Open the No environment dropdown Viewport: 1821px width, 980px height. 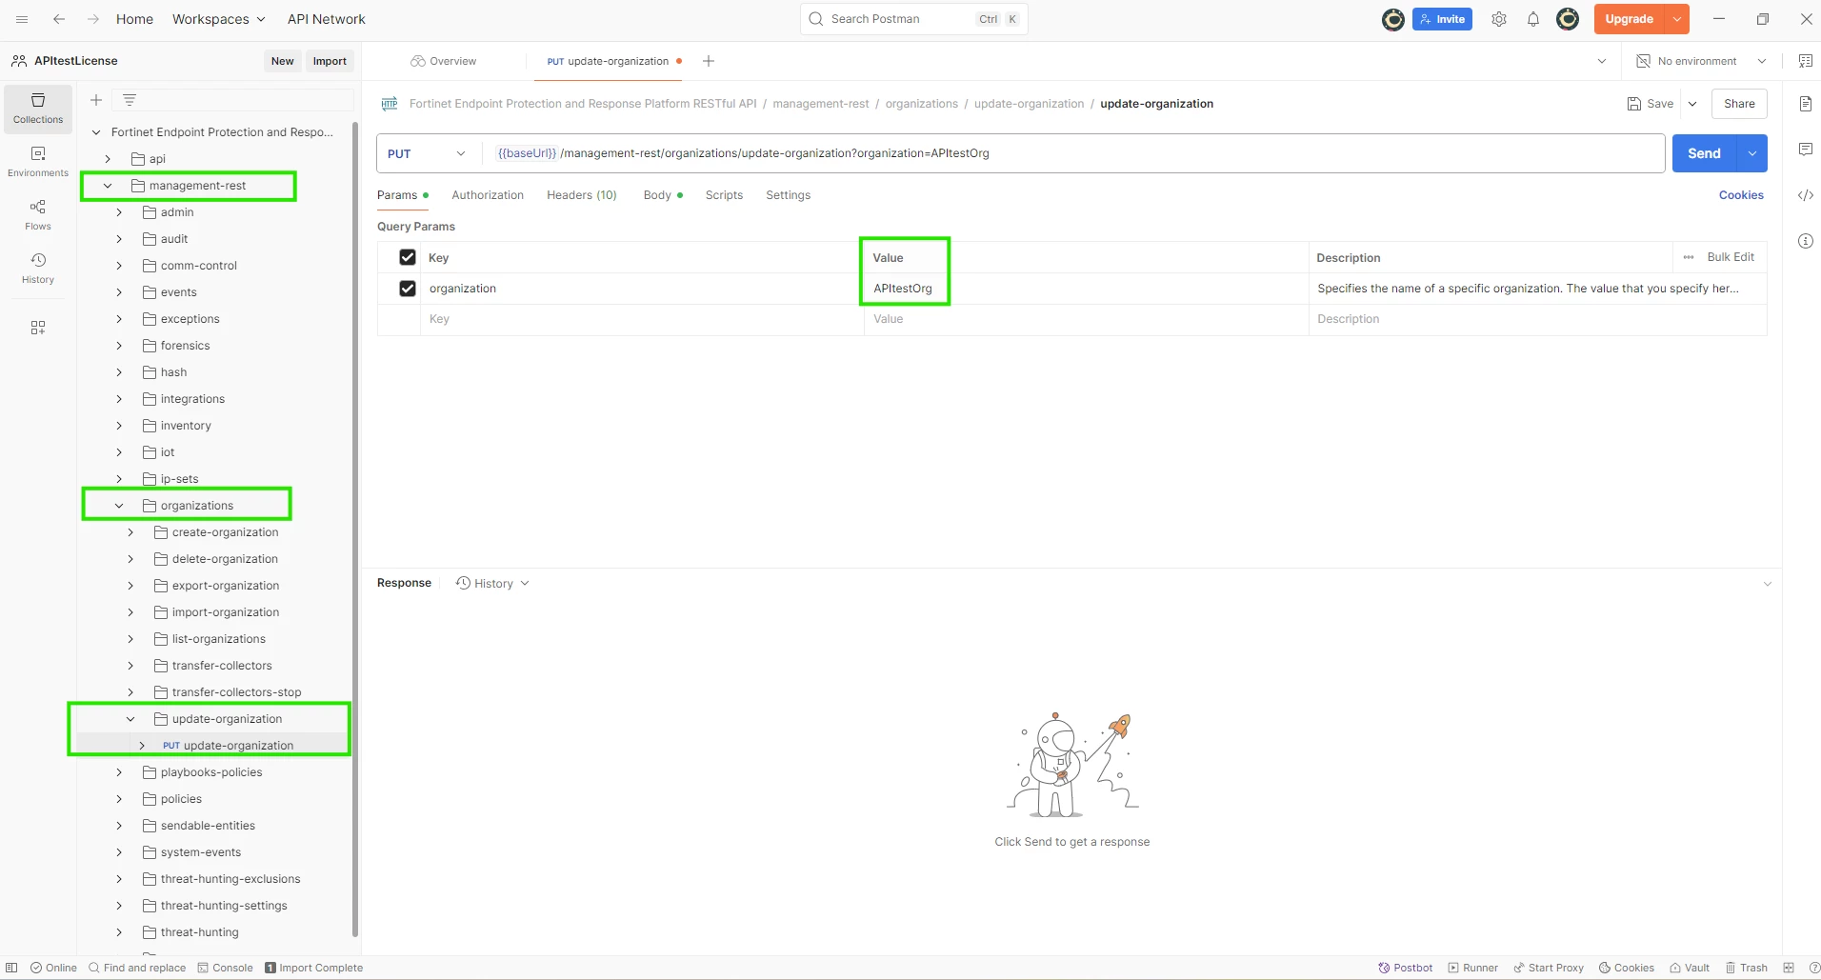[1701, 61]
